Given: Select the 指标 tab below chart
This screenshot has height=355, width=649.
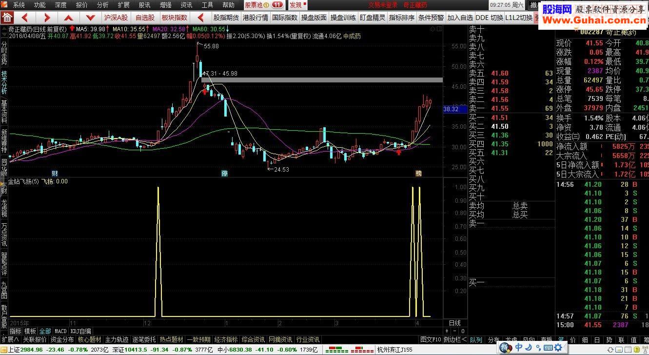Looking at the screenshot, I should coord(16,331).
